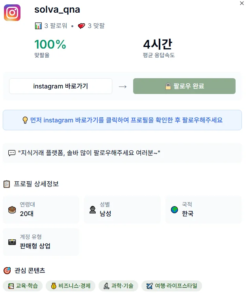Click the speech bubble message icon
247x293 pixels.
[x=12, y=153]
